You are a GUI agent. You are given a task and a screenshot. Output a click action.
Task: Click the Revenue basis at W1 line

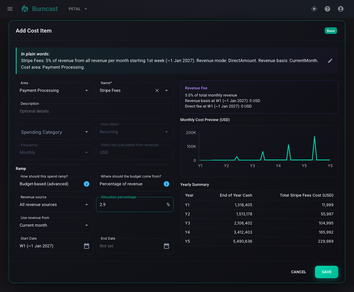pyautogui.click(x=223, y=101)
